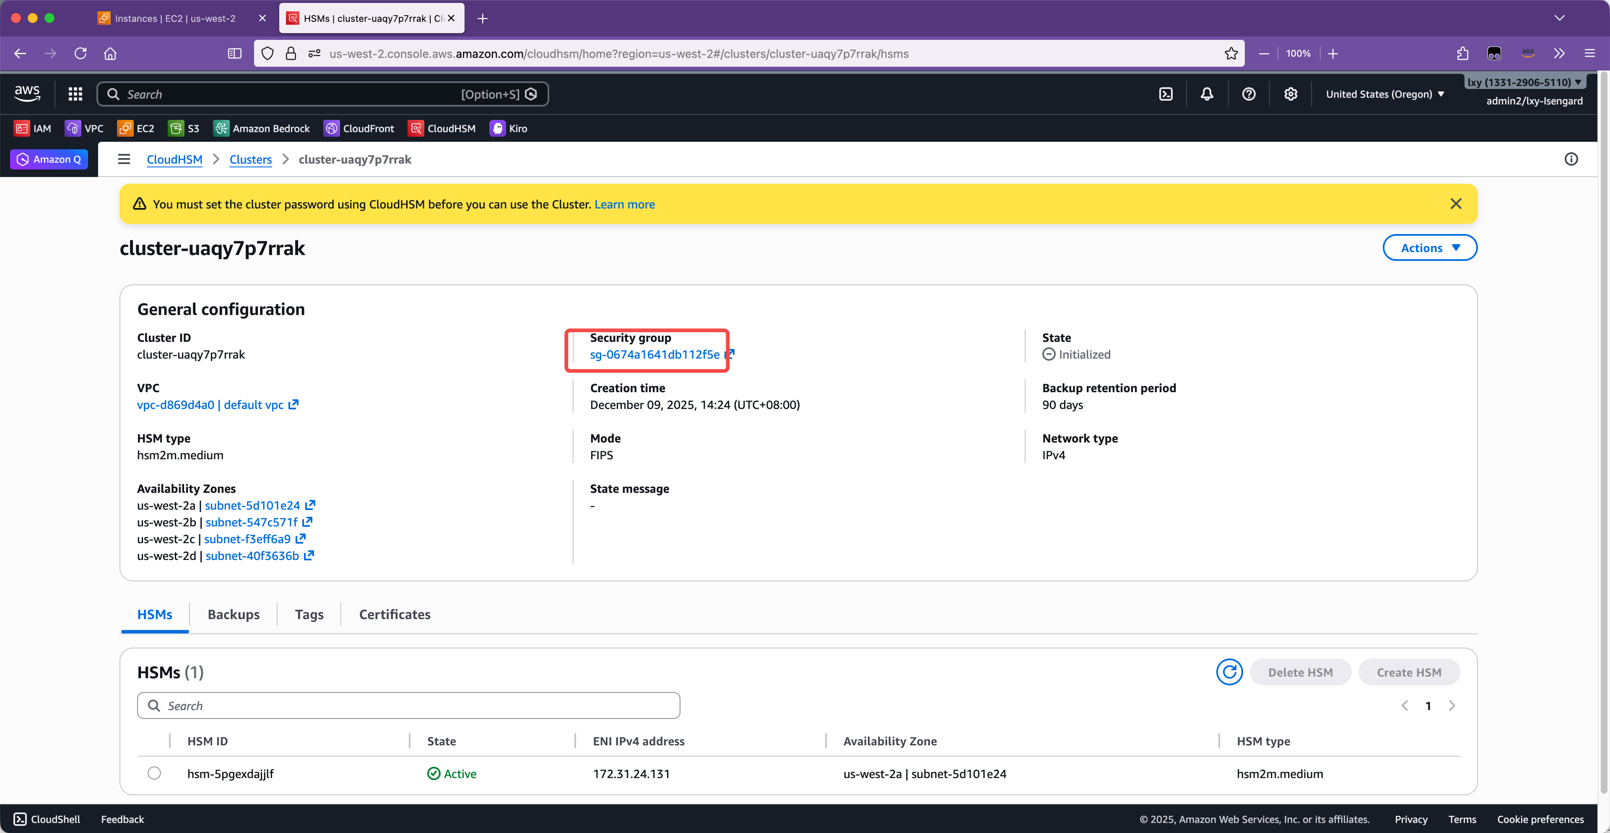Screen dimensions: 1610x833
Task: Switch to the Backups tab
Action: click(233, 614)
